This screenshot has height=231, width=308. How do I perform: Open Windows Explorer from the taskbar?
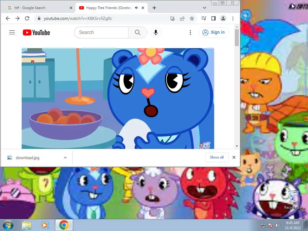(x=27, y=225)
